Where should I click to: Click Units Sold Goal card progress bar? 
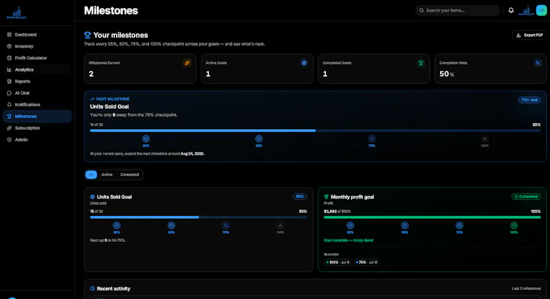(199, 217)
